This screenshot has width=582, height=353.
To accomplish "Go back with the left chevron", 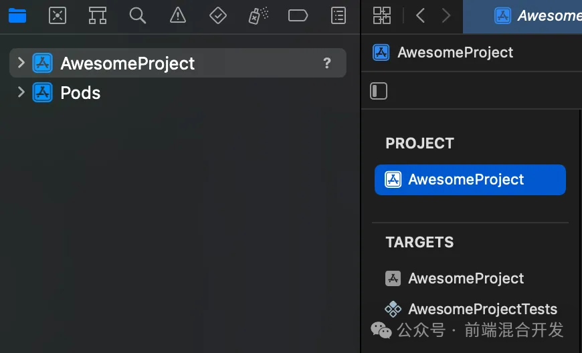I will 420,15.
